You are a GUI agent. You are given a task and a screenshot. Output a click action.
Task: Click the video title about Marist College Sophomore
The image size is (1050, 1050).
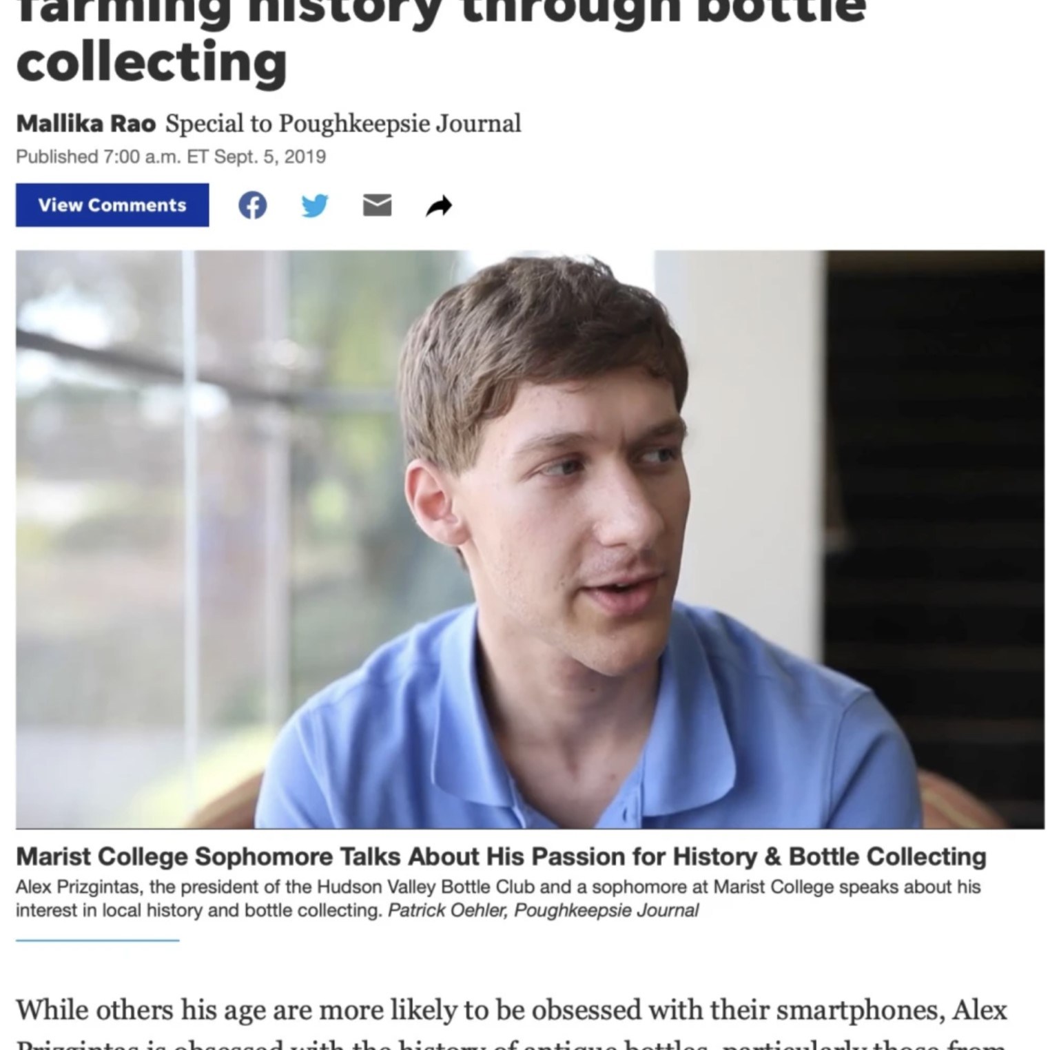point(501,856)
